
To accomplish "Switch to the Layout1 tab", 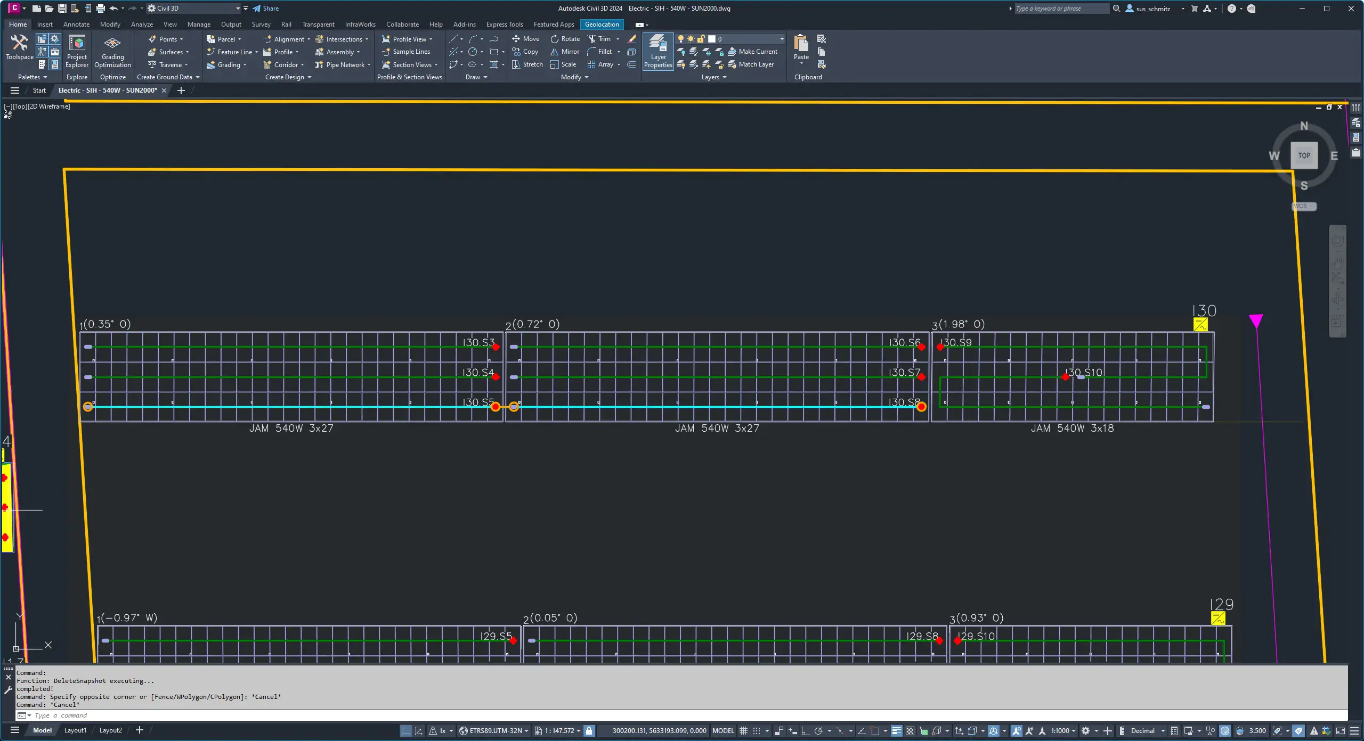I will pos(75,730).
